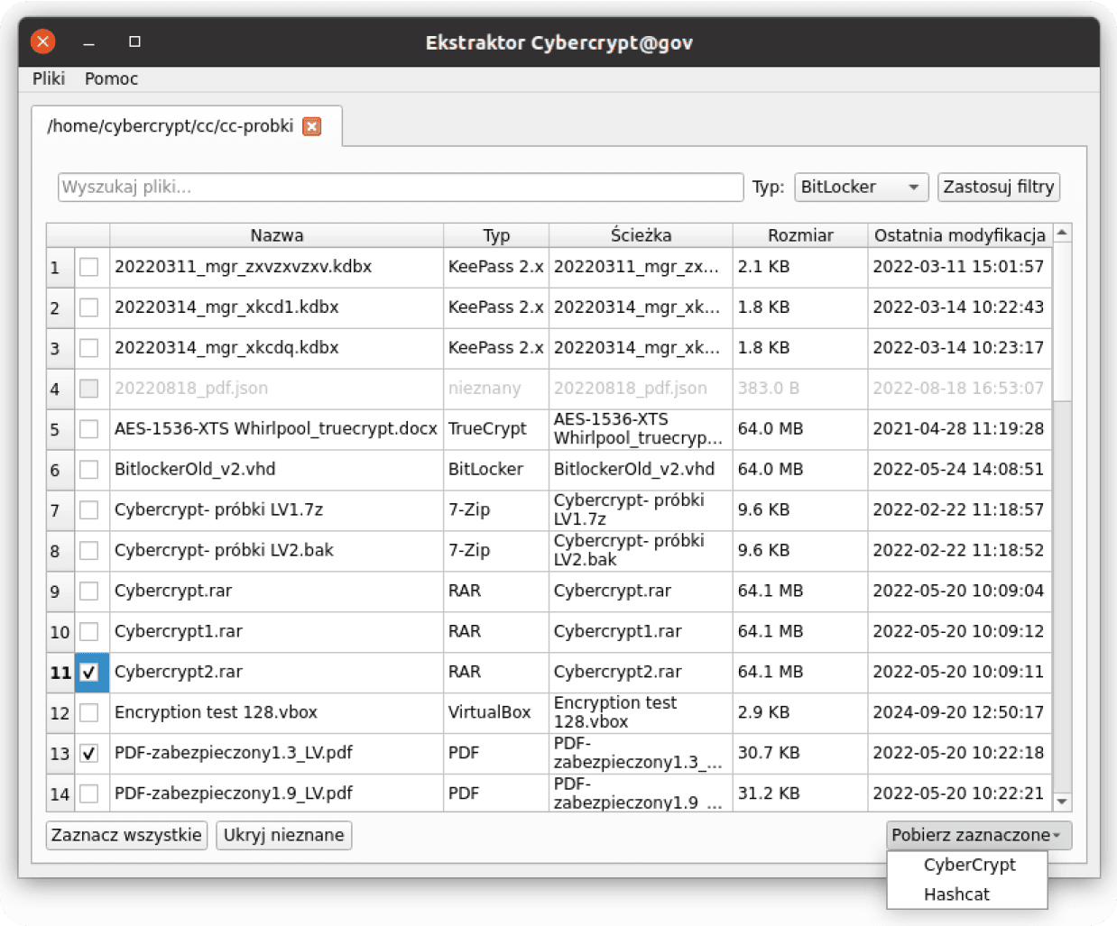Click the 2021-04-28 11:19:28 date cell
The image size is (1117, 926).
coord(960,429)
